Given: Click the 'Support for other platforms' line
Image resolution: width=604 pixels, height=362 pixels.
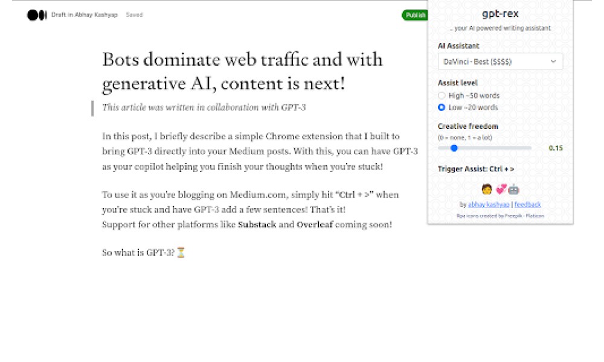Looking at the screenshot, I should [x=247, y=224].
